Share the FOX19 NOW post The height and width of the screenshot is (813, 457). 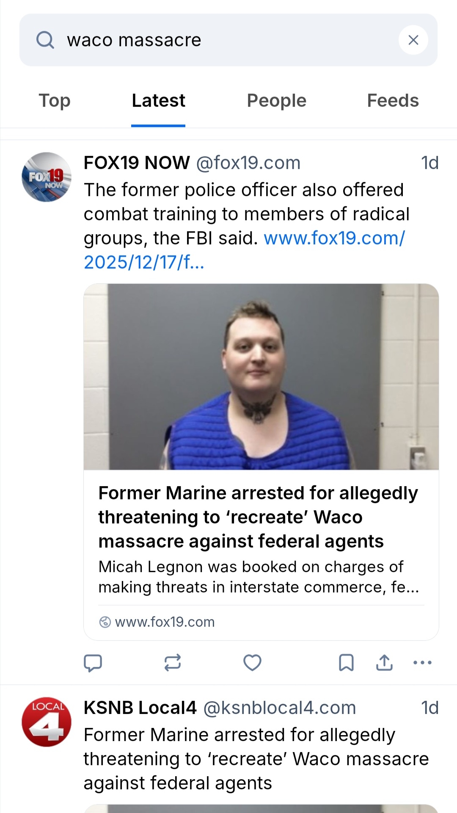coord(384,663)
